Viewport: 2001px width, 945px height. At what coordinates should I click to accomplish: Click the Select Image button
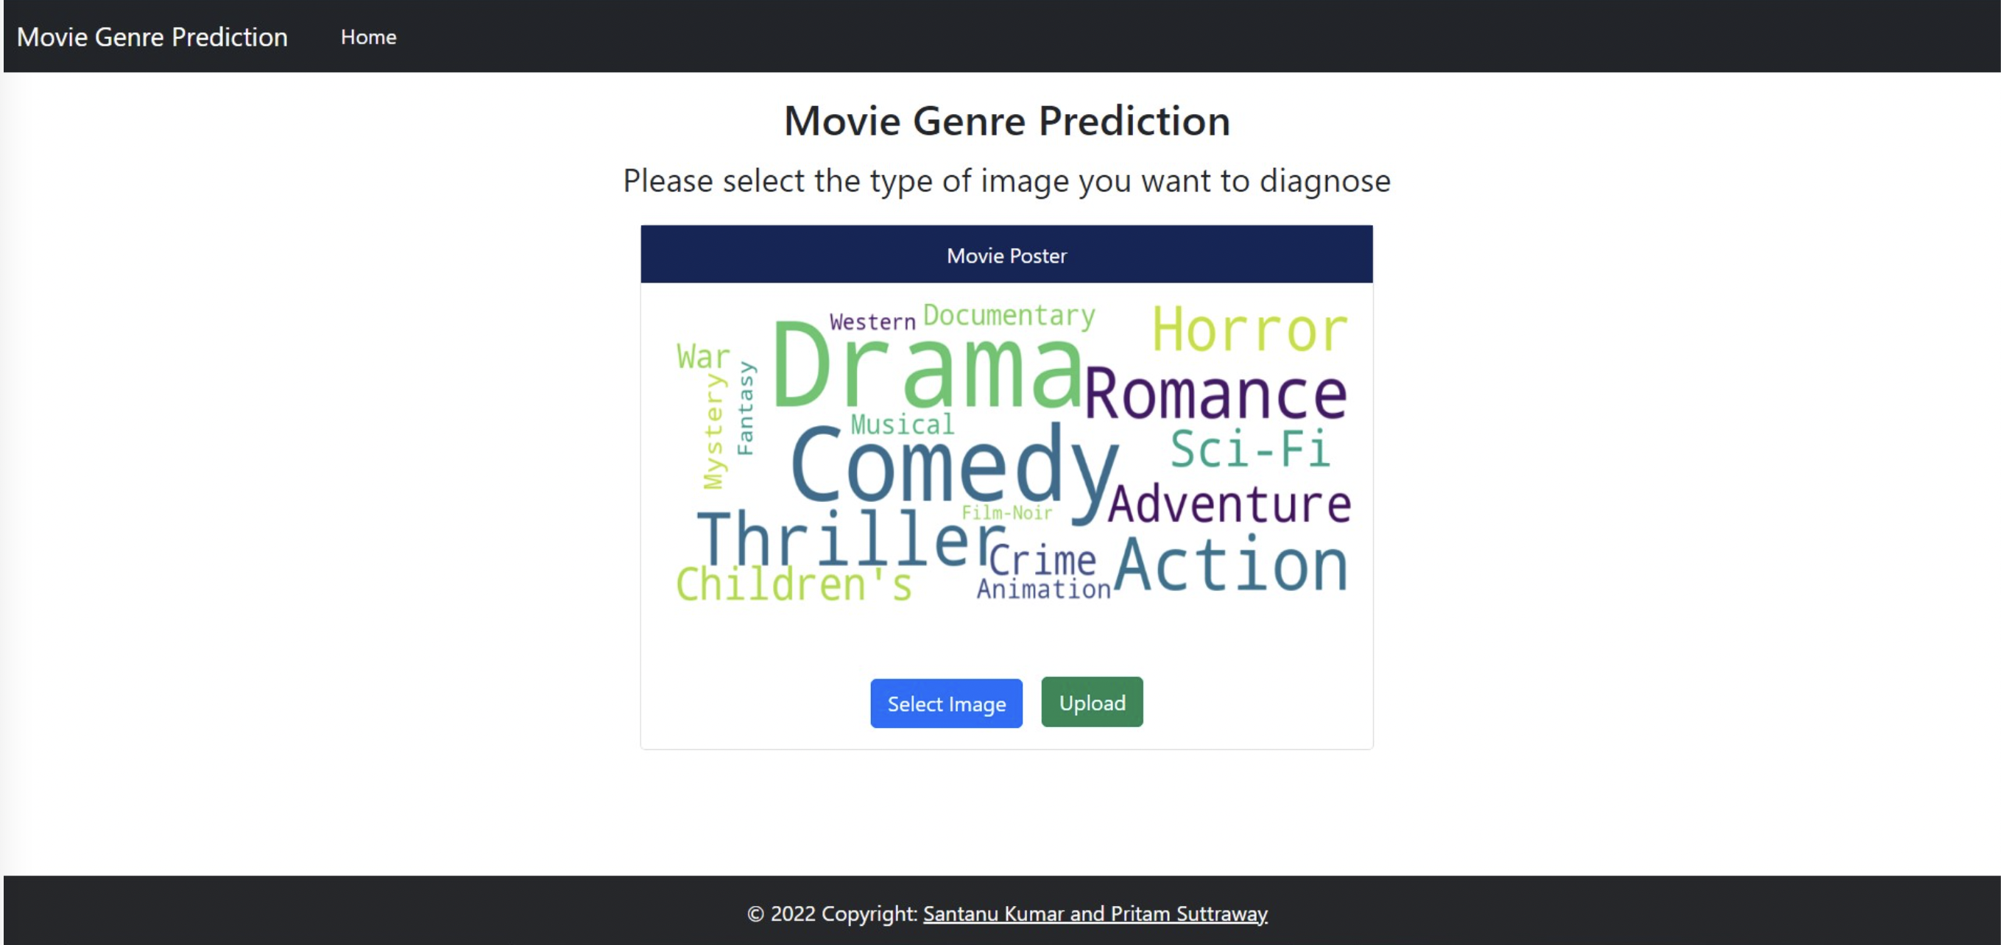[x=946, y=704]
